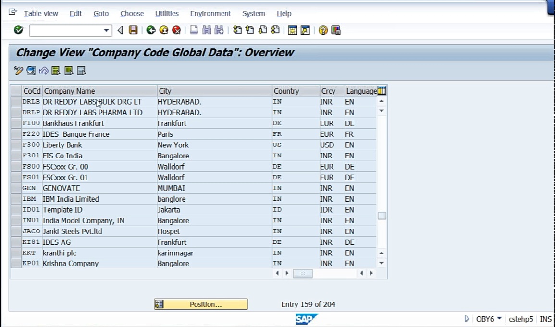Image resolution: width=555 pixels, height=327 pixels.
Task: Click the Company Name column header
Action: (x=100, y=91)
